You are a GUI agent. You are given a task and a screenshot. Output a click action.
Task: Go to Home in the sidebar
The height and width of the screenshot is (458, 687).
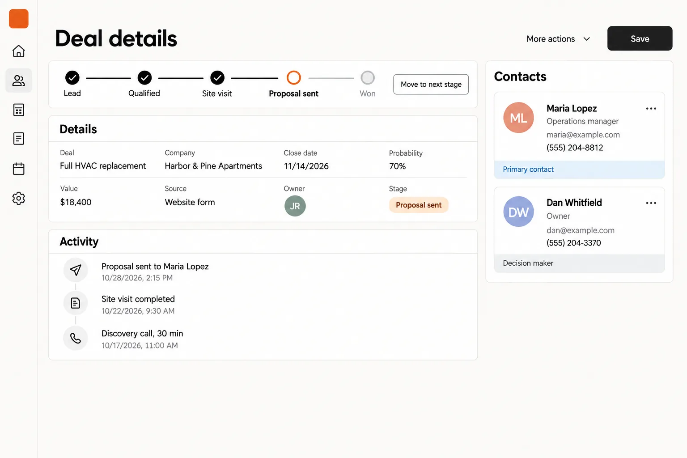(19, 51)
